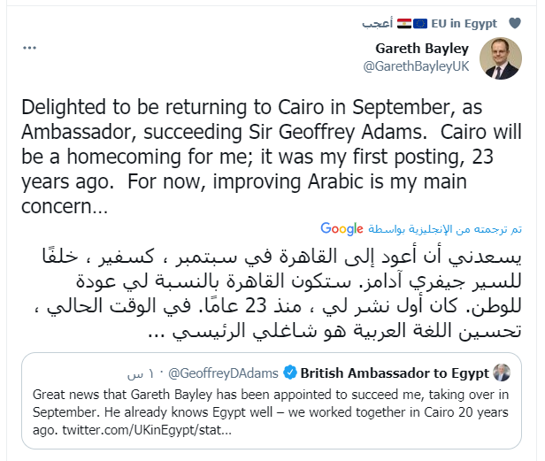Click the European Union flag emoji
The width and height of the screenshot is (545, 461).
423,23
